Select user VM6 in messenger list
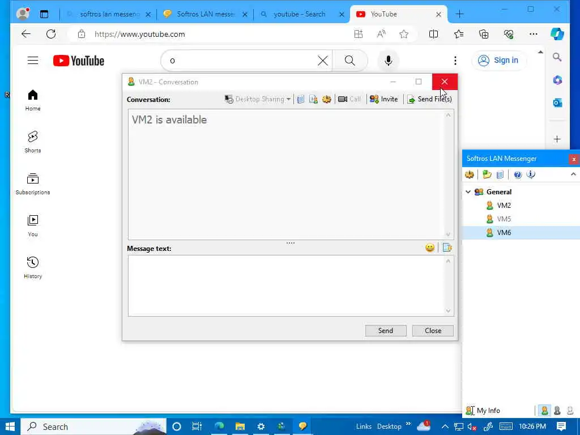The height and width of the screenshot is (435, 580). 504,233
